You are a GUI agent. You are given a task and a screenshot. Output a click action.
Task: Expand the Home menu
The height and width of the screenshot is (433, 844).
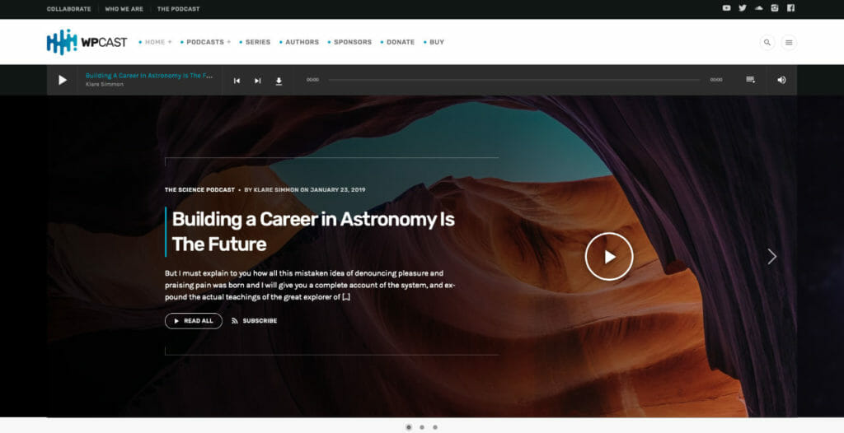(156, 42)
